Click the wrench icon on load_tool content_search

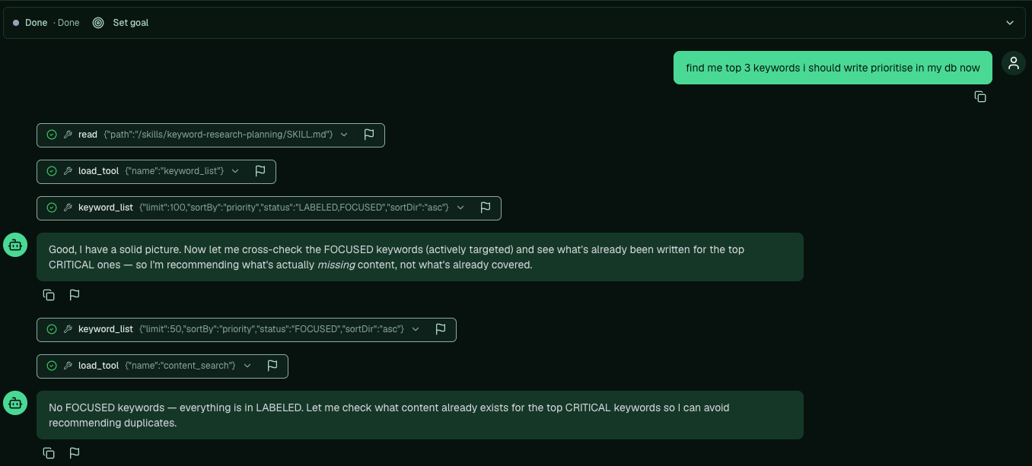click(x=68, y=366)
